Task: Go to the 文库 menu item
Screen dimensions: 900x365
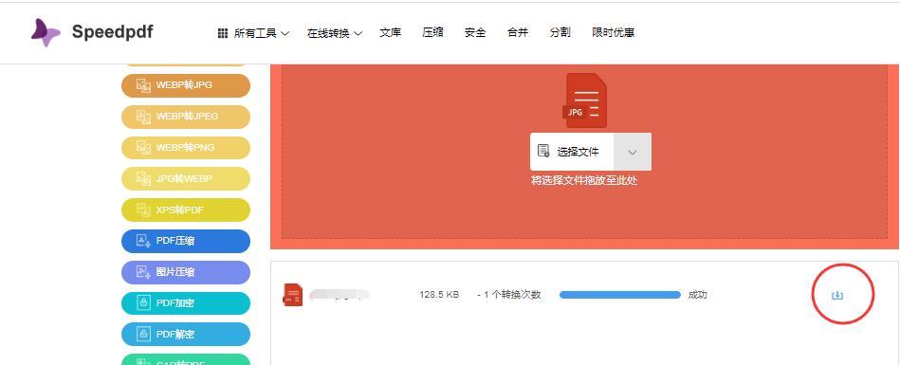Action: tap(391, 33)
